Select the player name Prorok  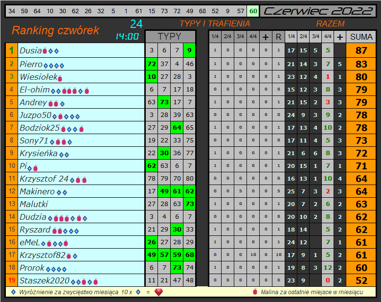[x=32, y=268]
